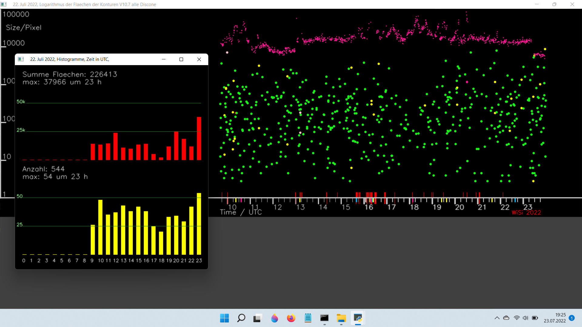The height and width of the screenshot is (327, 582).
Task: Switch to the Python app on taskbar
Action: 358,318
